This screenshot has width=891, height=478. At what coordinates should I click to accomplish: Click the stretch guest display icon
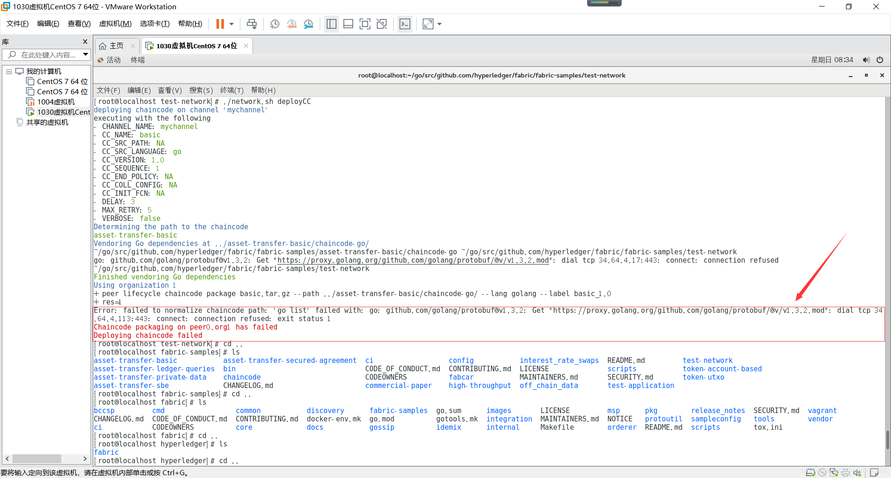tap(428, 24)
